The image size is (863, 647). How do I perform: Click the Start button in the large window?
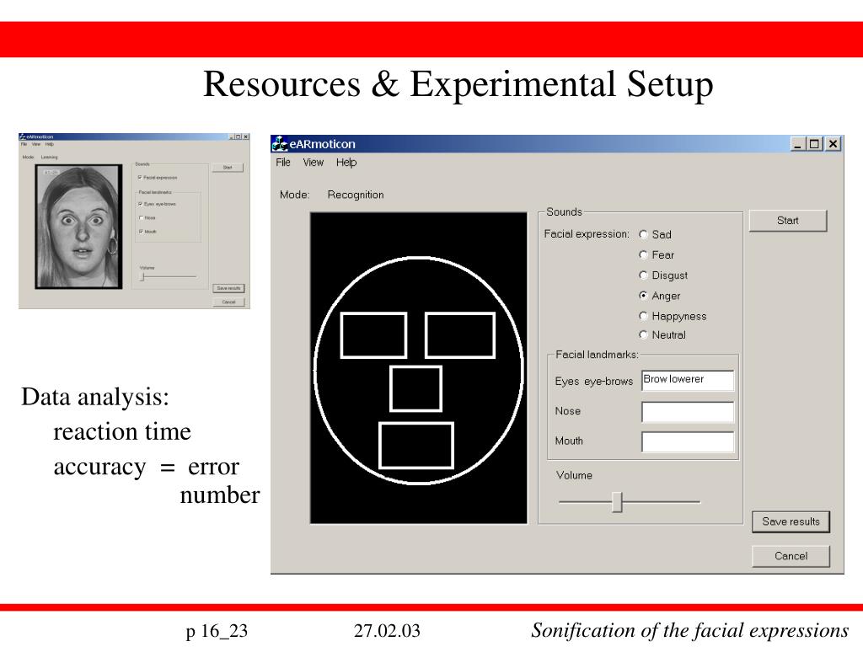[x=788, y=221]
